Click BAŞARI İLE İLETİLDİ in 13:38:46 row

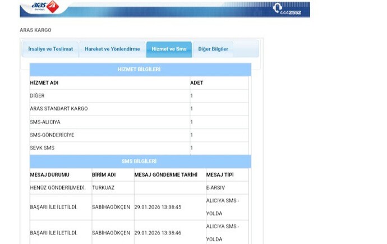[x=53, y=233]
